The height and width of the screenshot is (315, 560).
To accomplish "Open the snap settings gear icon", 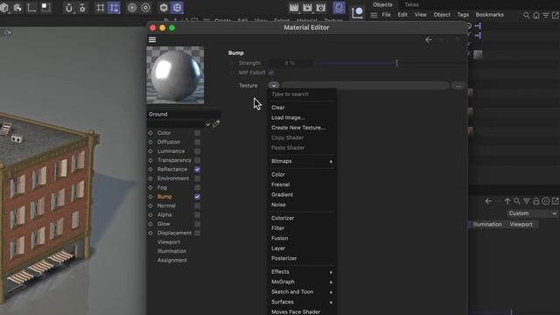I will [82, 8].
